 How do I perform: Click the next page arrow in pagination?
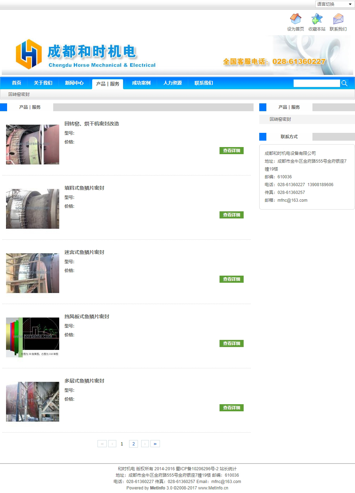pos(145,444)
